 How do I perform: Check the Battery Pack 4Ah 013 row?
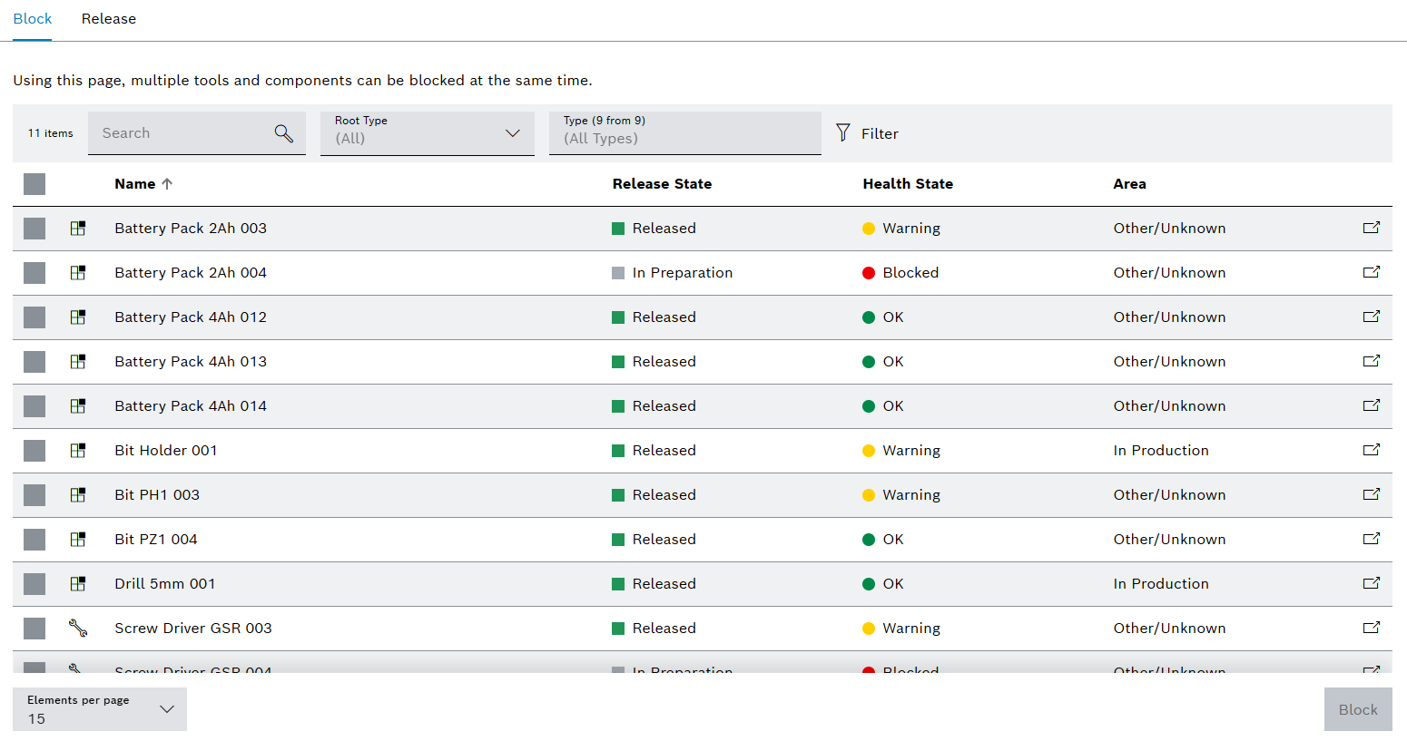click(x=34, y=362)
